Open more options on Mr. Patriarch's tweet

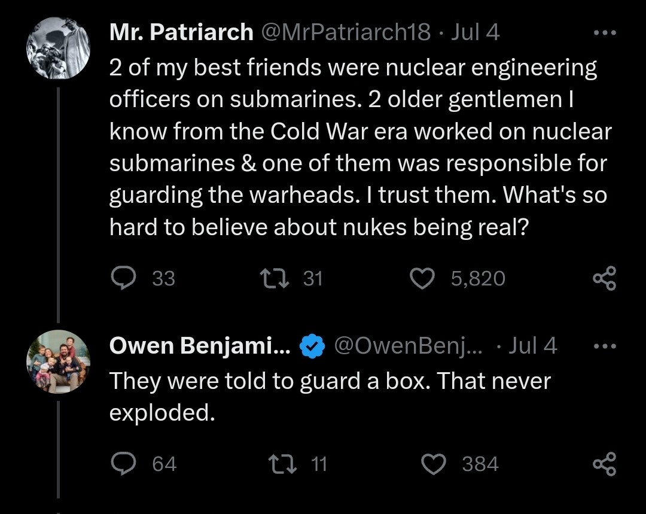coord(604,32)
